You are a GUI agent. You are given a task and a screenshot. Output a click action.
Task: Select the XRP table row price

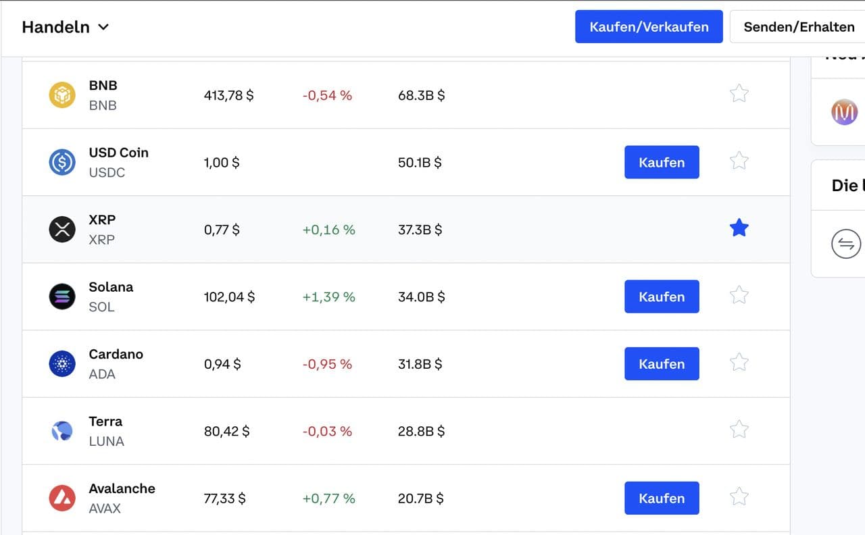coord(222,230)
